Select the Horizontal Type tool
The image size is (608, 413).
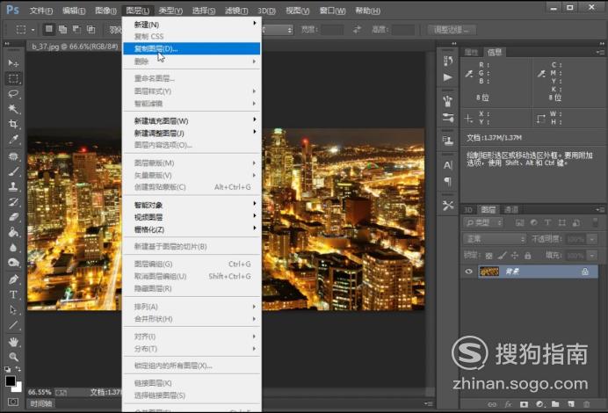(13, 294)
